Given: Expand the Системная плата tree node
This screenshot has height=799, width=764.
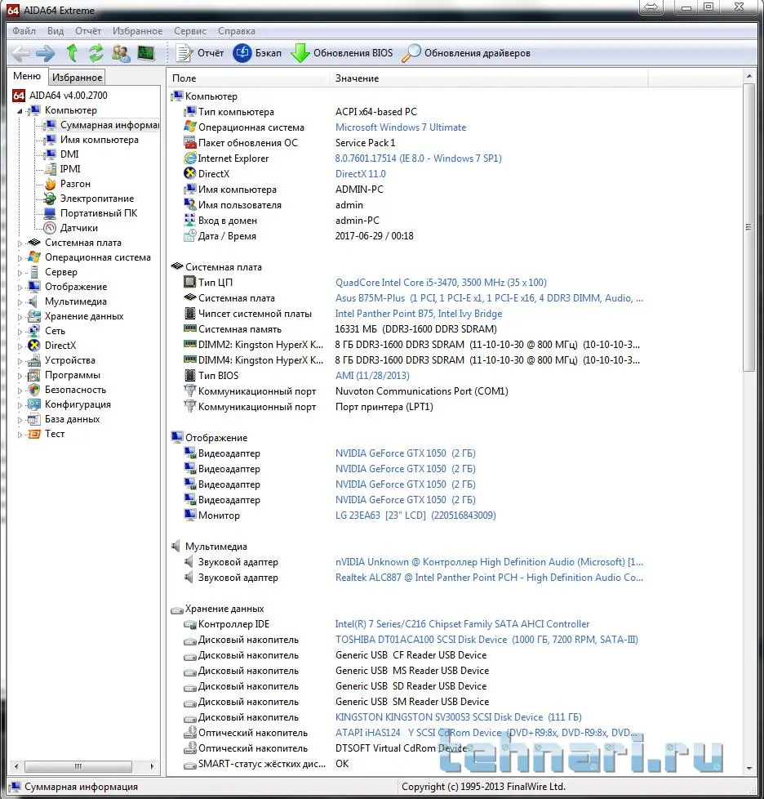Looking at the screenshot, I should (x=20, y=243).
